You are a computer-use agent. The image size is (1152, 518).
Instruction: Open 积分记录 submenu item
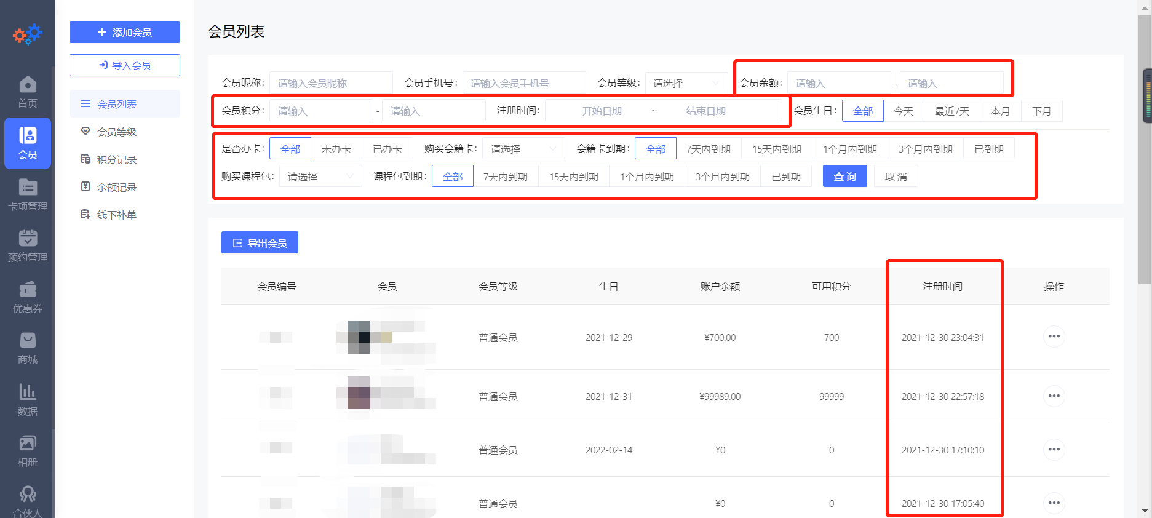[125, 159]
